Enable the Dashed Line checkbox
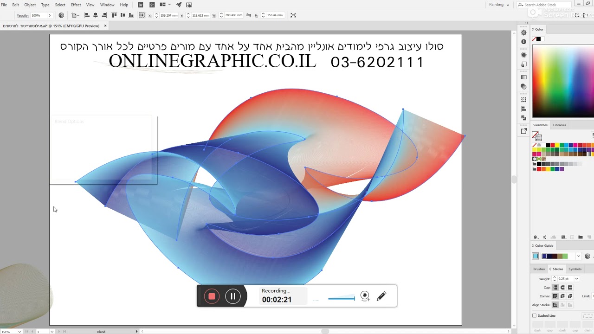The height and width of the screenshot is (334, 594). [534, 315]
